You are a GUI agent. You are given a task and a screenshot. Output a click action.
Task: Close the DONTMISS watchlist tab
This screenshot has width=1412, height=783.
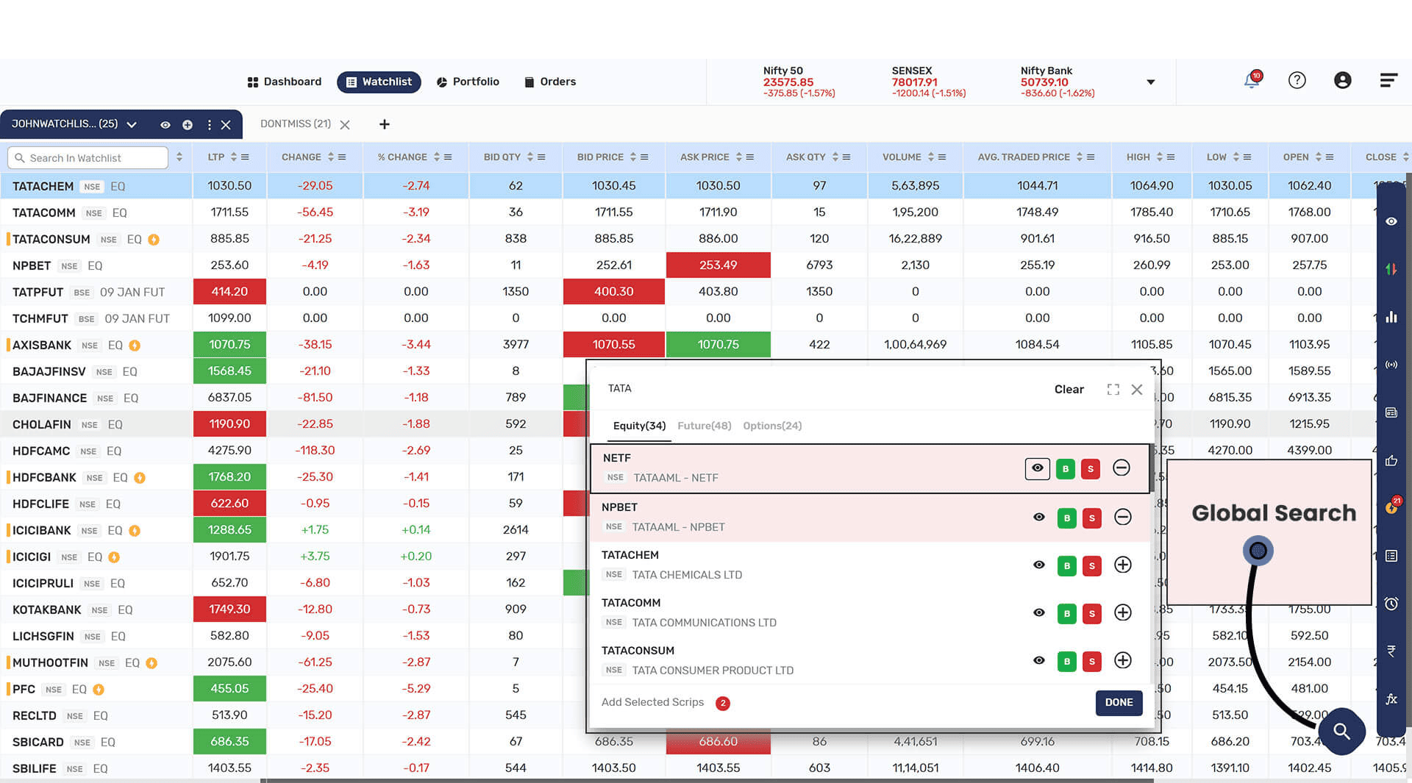pyautogui.click(x=345, y=125)
